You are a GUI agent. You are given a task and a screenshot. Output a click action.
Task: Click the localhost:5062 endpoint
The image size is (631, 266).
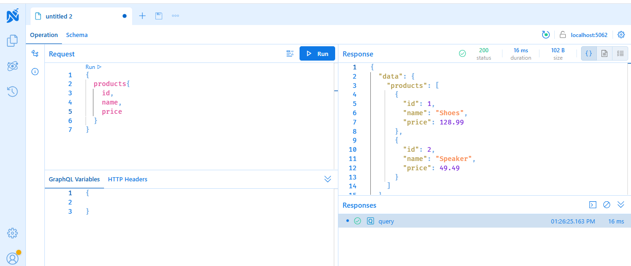click(x=589, y=35)
